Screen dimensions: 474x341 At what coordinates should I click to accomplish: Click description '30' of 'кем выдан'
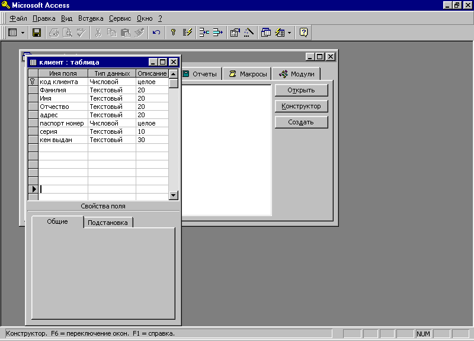tap(152, 140)
